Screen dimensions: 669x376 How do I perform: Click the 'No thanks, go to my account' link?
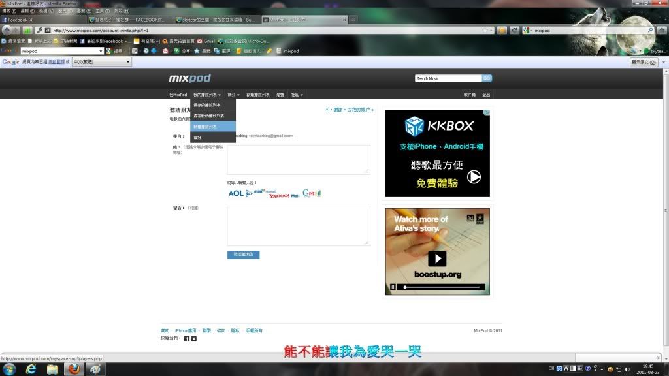(349, 110)
